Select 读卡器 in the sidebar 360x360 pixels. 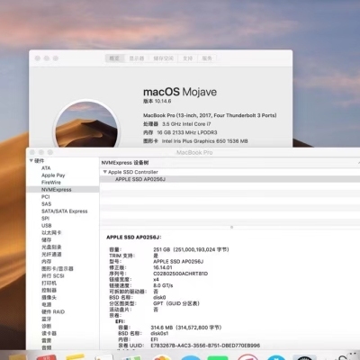[49, 334]
